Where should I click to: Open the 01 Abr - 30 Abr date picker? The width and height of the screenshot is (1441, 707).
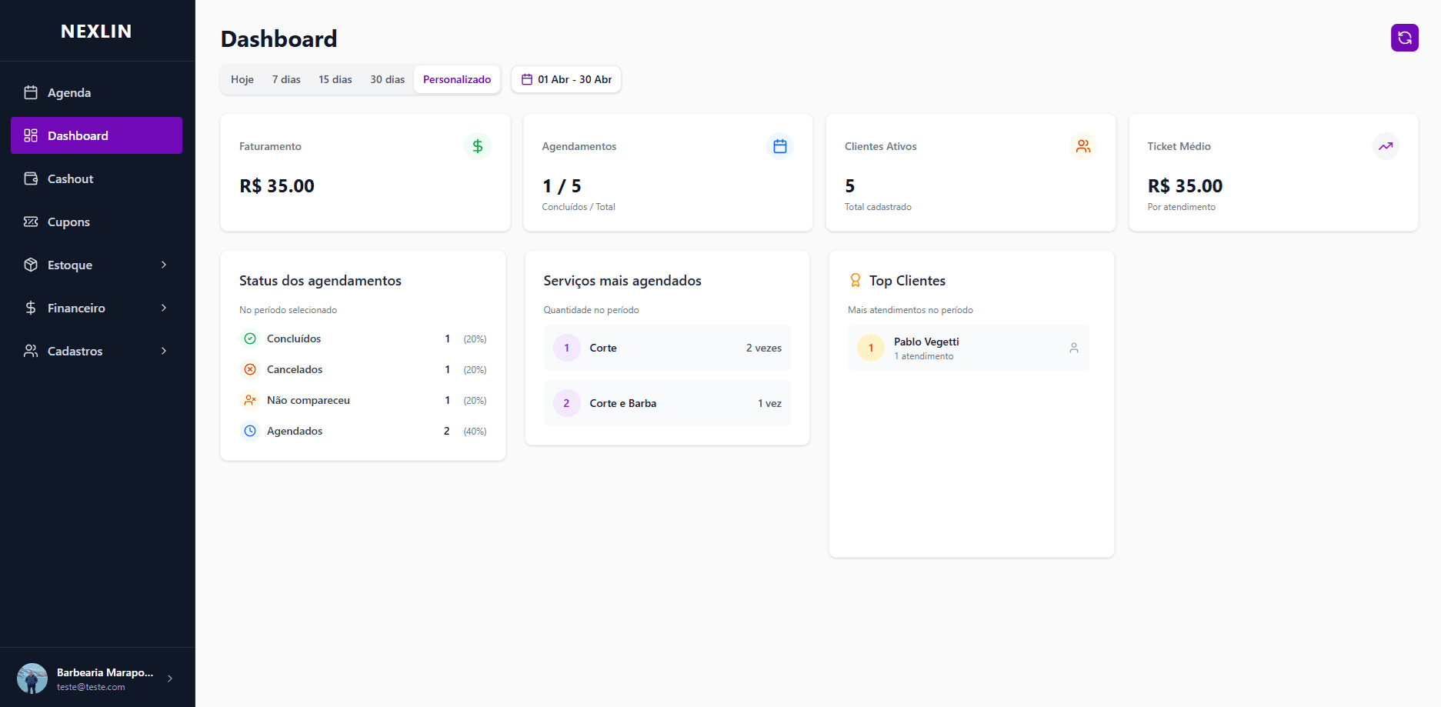point(566,79)
